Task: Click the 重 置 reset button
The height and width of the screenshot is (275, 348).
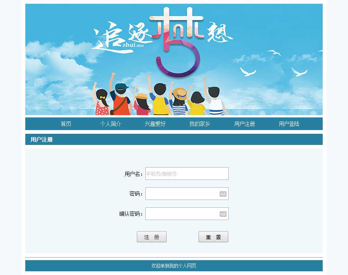Action: click(213, 237)
